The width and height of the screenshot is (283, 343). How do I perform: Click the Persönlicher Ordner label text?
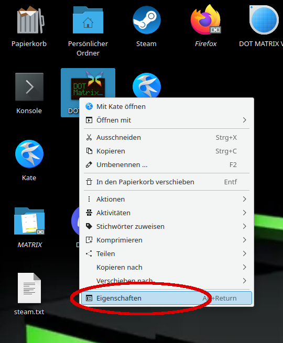[x=88, y=48]
